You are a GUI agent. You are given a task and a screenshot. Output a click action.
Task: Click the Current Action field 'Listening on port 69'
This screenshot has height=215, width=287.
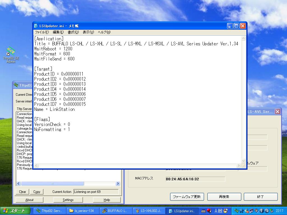[x=96, y=191]
